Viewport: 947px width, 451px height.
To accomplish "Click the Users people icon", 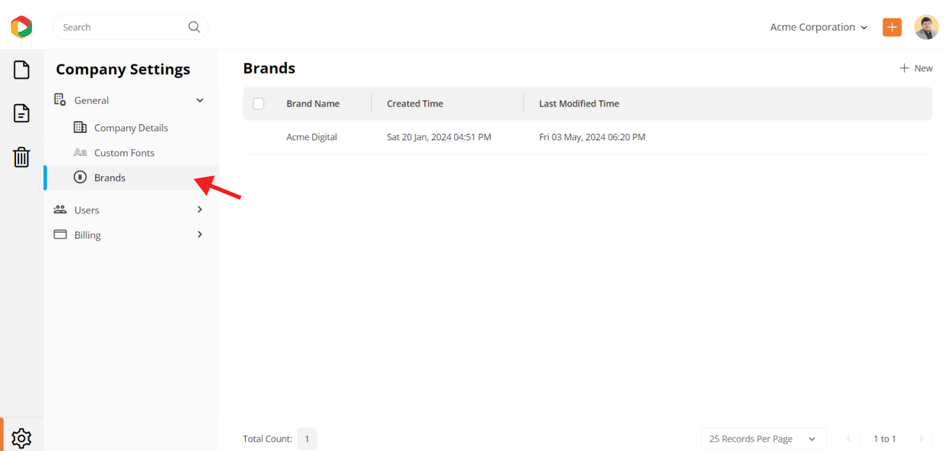I will pyautogui.click(x=60, y=210).
